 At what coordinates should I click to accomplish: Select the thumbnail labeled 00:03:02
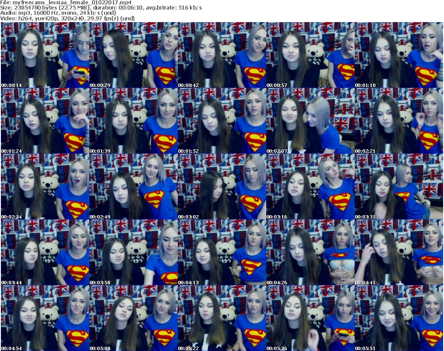pos(222,187)
